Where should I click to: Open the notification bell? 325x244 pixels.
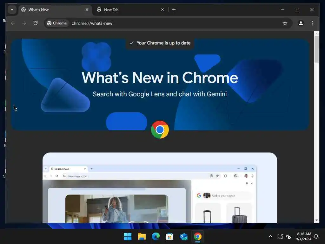coord(316,236)
